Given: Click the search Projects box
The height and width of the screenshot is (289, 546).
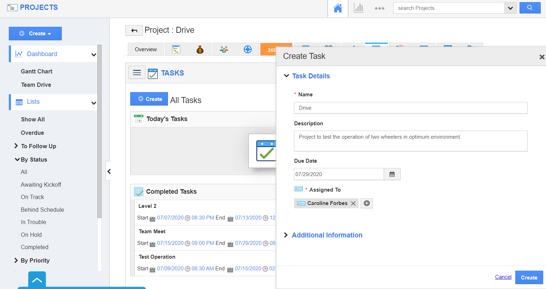Looking at the screenshot, I should 449,8.
